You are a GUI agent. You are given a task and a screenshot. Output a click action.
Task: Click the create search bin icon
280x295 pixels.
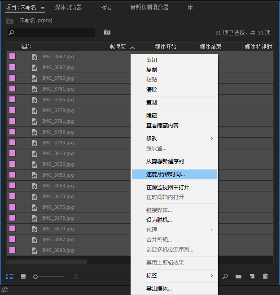(x=107, y=32)
